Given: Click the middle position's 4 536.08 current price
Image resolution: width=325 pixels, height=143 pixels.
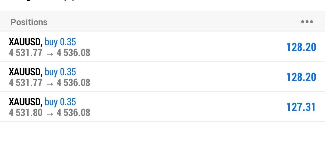Looking at the screenshot, I should 73,83.
